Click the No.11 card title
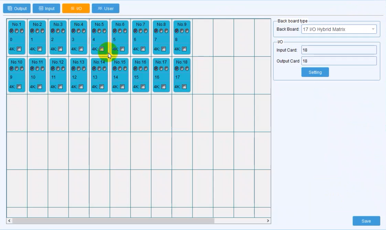Viewport: 386px width, 230px height. click(37, 62)
